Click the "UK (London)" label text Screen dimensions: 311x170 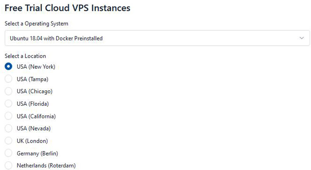[x=32, y=141]
